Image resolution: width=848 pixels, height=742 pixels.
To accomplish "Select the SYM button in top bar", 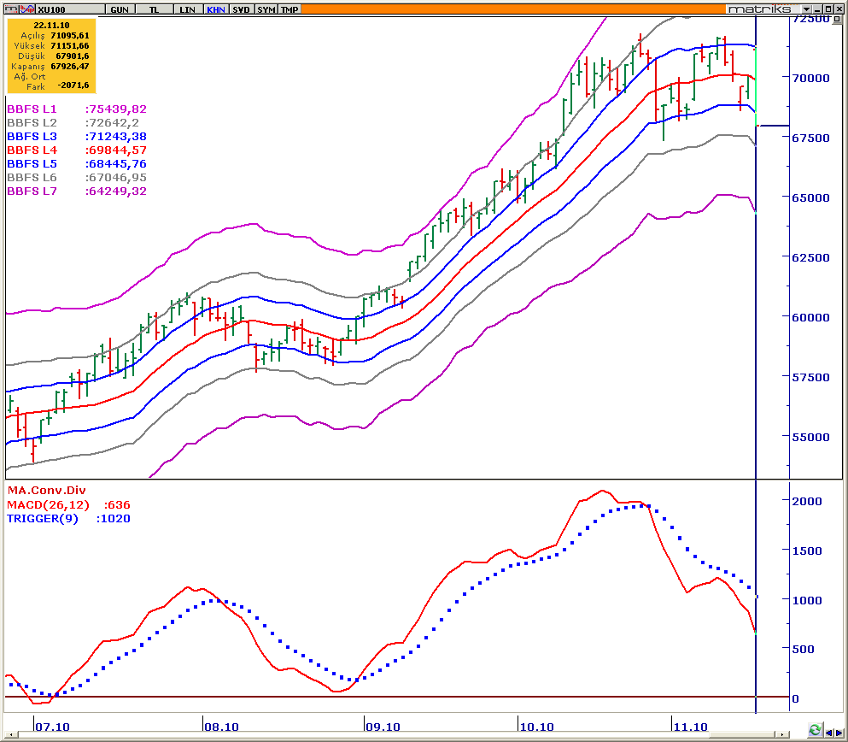I will pos(266,9).
